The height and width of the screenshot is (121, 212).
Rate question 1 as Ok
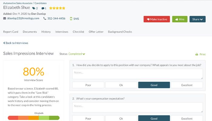[x=121, y=85]
